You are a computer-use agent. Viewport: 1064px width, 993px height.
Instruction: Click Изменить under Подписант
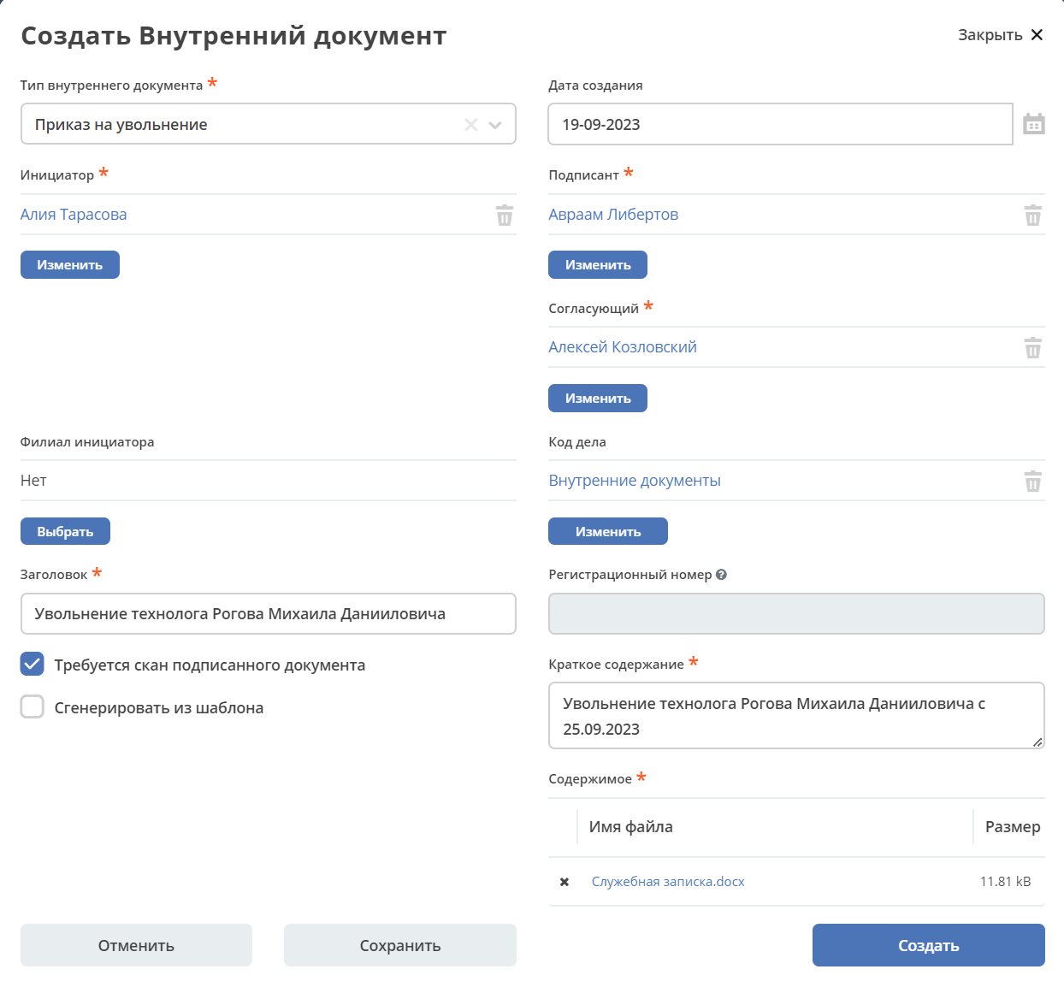coord(598,264)
